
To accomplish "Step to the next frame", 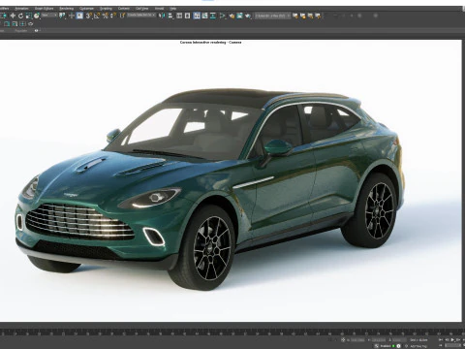I will (458, 340).
